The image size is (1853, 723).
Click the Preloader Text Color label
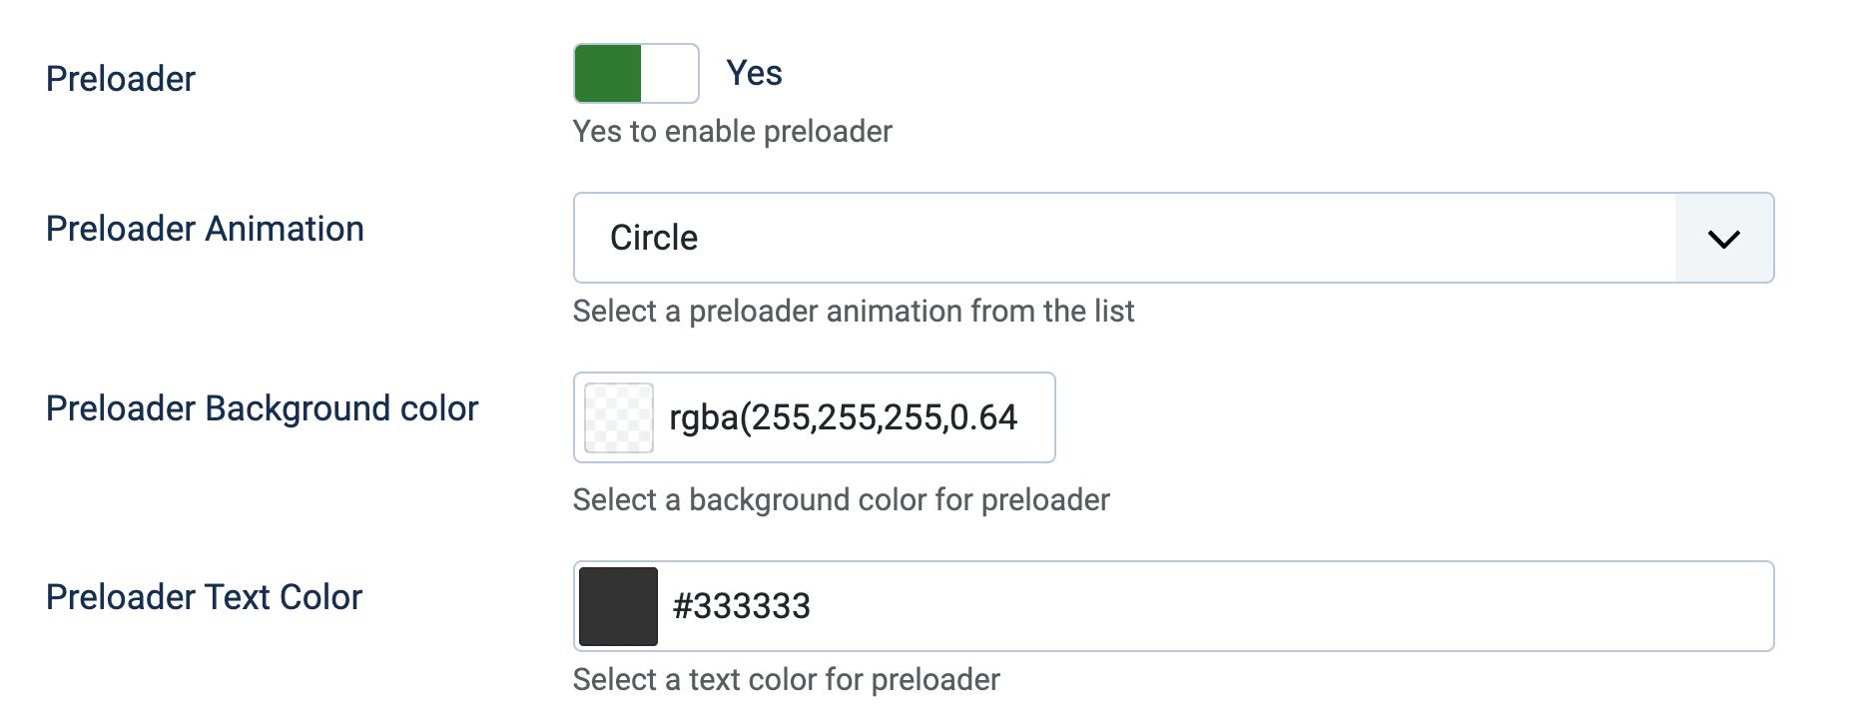pos(204,596)
